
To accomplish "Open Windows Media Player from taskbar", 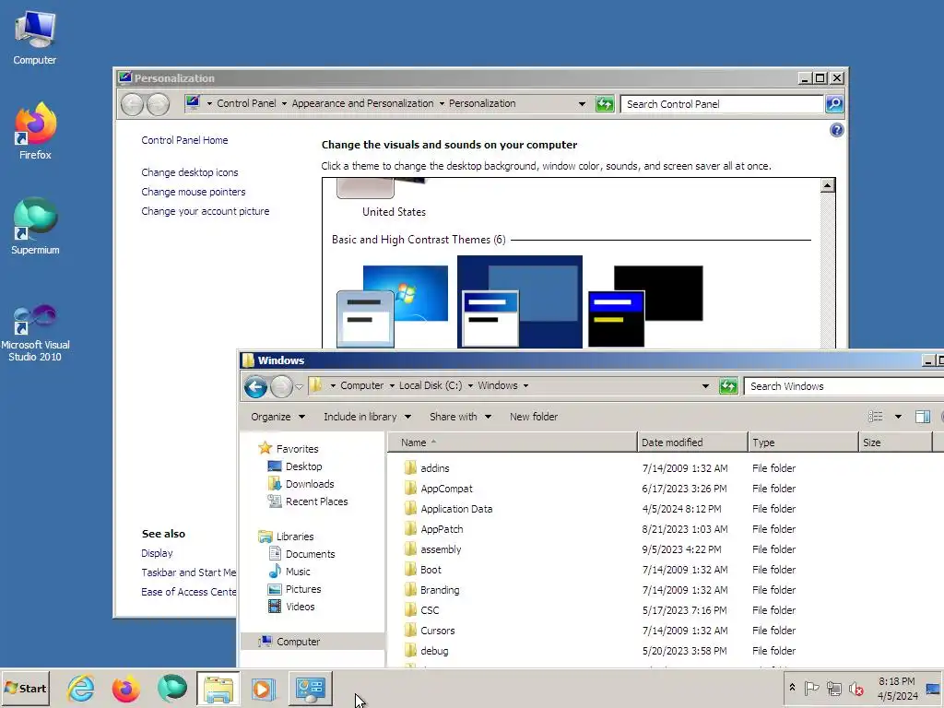I will [263, 688].
